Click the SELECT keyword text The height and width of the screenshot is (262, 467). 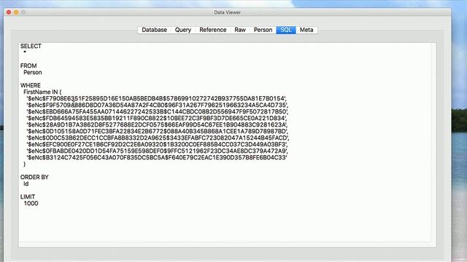pyautogui.click(x=31, y=46)
